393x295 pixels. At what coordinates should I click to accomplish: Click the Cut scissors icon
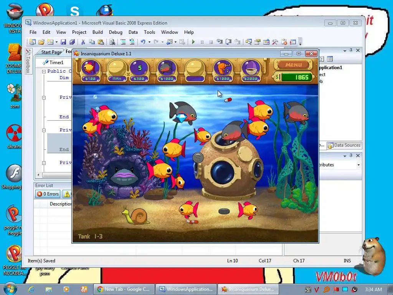(x=83, y=42)
